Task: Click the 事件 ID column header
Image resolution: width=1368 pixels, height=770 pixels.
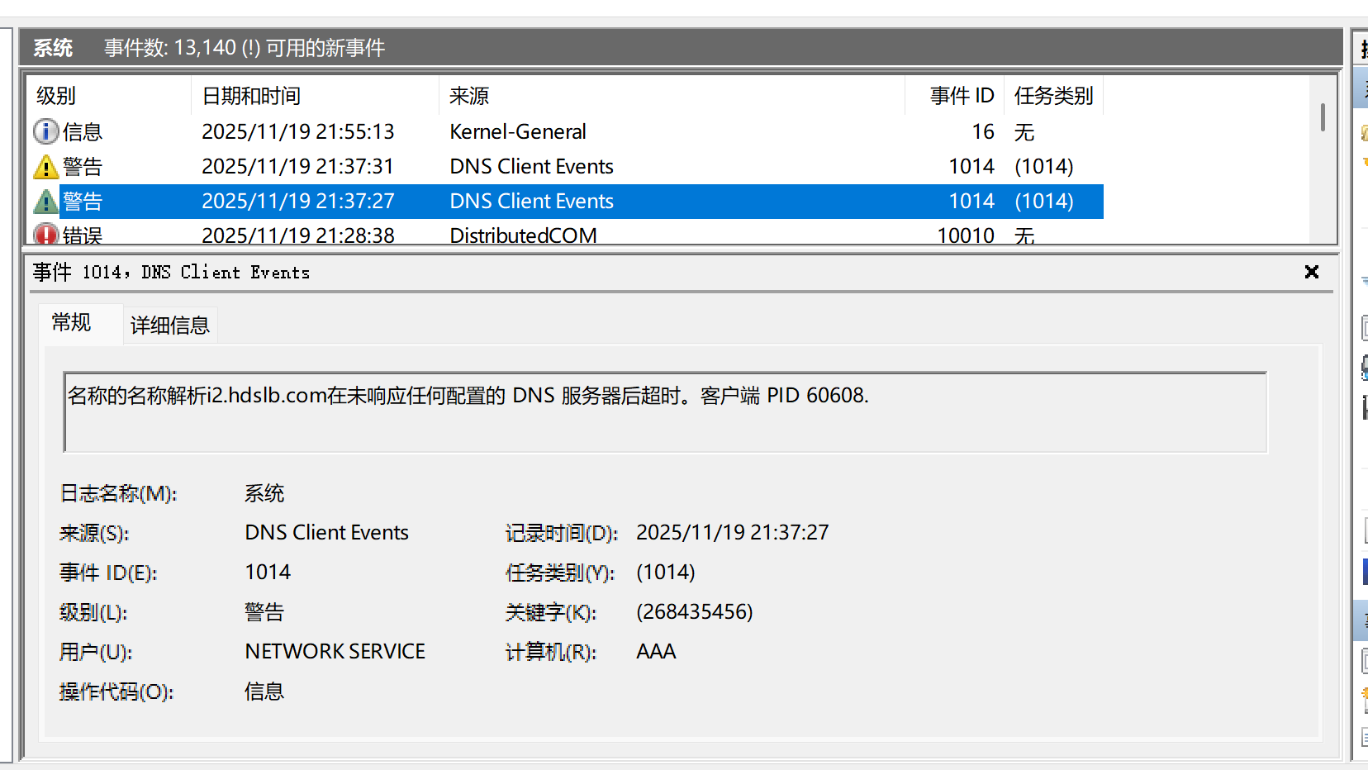Action: (955, 96)
